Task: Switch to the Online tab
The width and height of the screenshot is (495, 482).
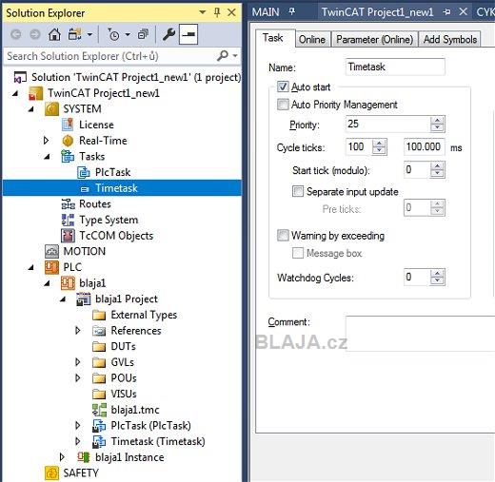Action: pyautogui.click(x=312, y=39)
